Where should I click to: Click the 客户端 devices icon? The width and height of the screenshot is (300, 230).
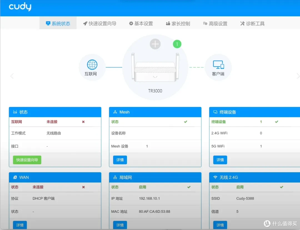(218, 65)
